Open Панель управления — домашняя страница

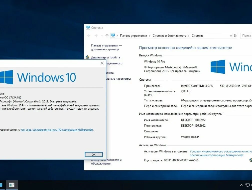[106, 47]
